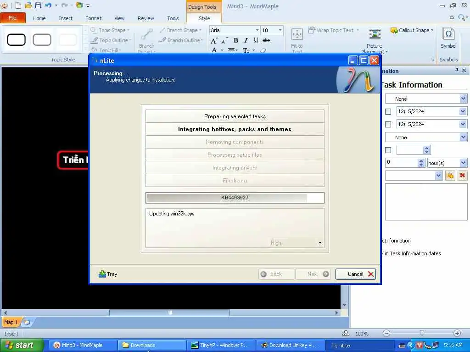Select the Style tab under Design Tools

point(204,18)
